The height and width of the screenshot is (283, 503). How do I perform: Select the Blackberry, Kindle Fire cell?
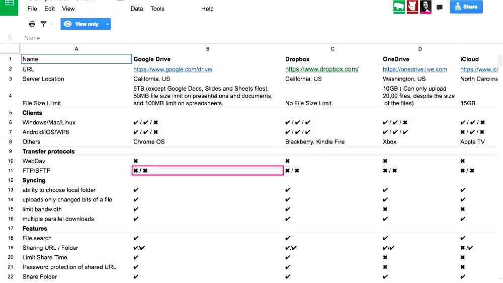pos(332,141)
